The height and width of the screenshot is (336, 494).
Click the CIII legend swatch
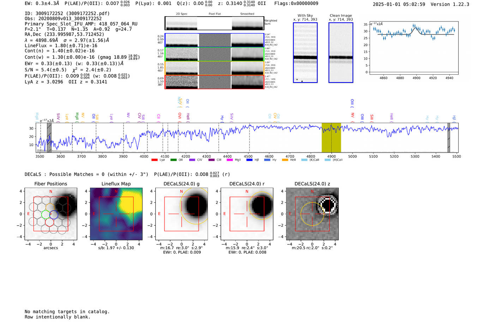click(x=211, y=160)
